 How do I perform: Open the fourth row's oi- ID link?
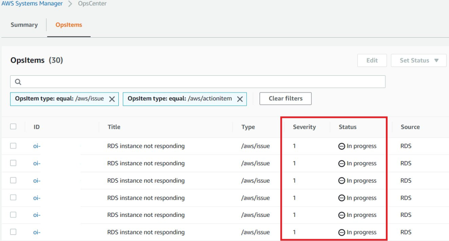click(x=37, y=198)
